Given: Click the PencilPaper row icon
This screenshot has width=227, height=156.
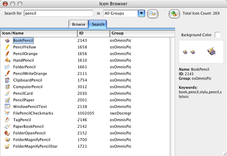Looking at the screenshot, I should click(x=7, y=100).
